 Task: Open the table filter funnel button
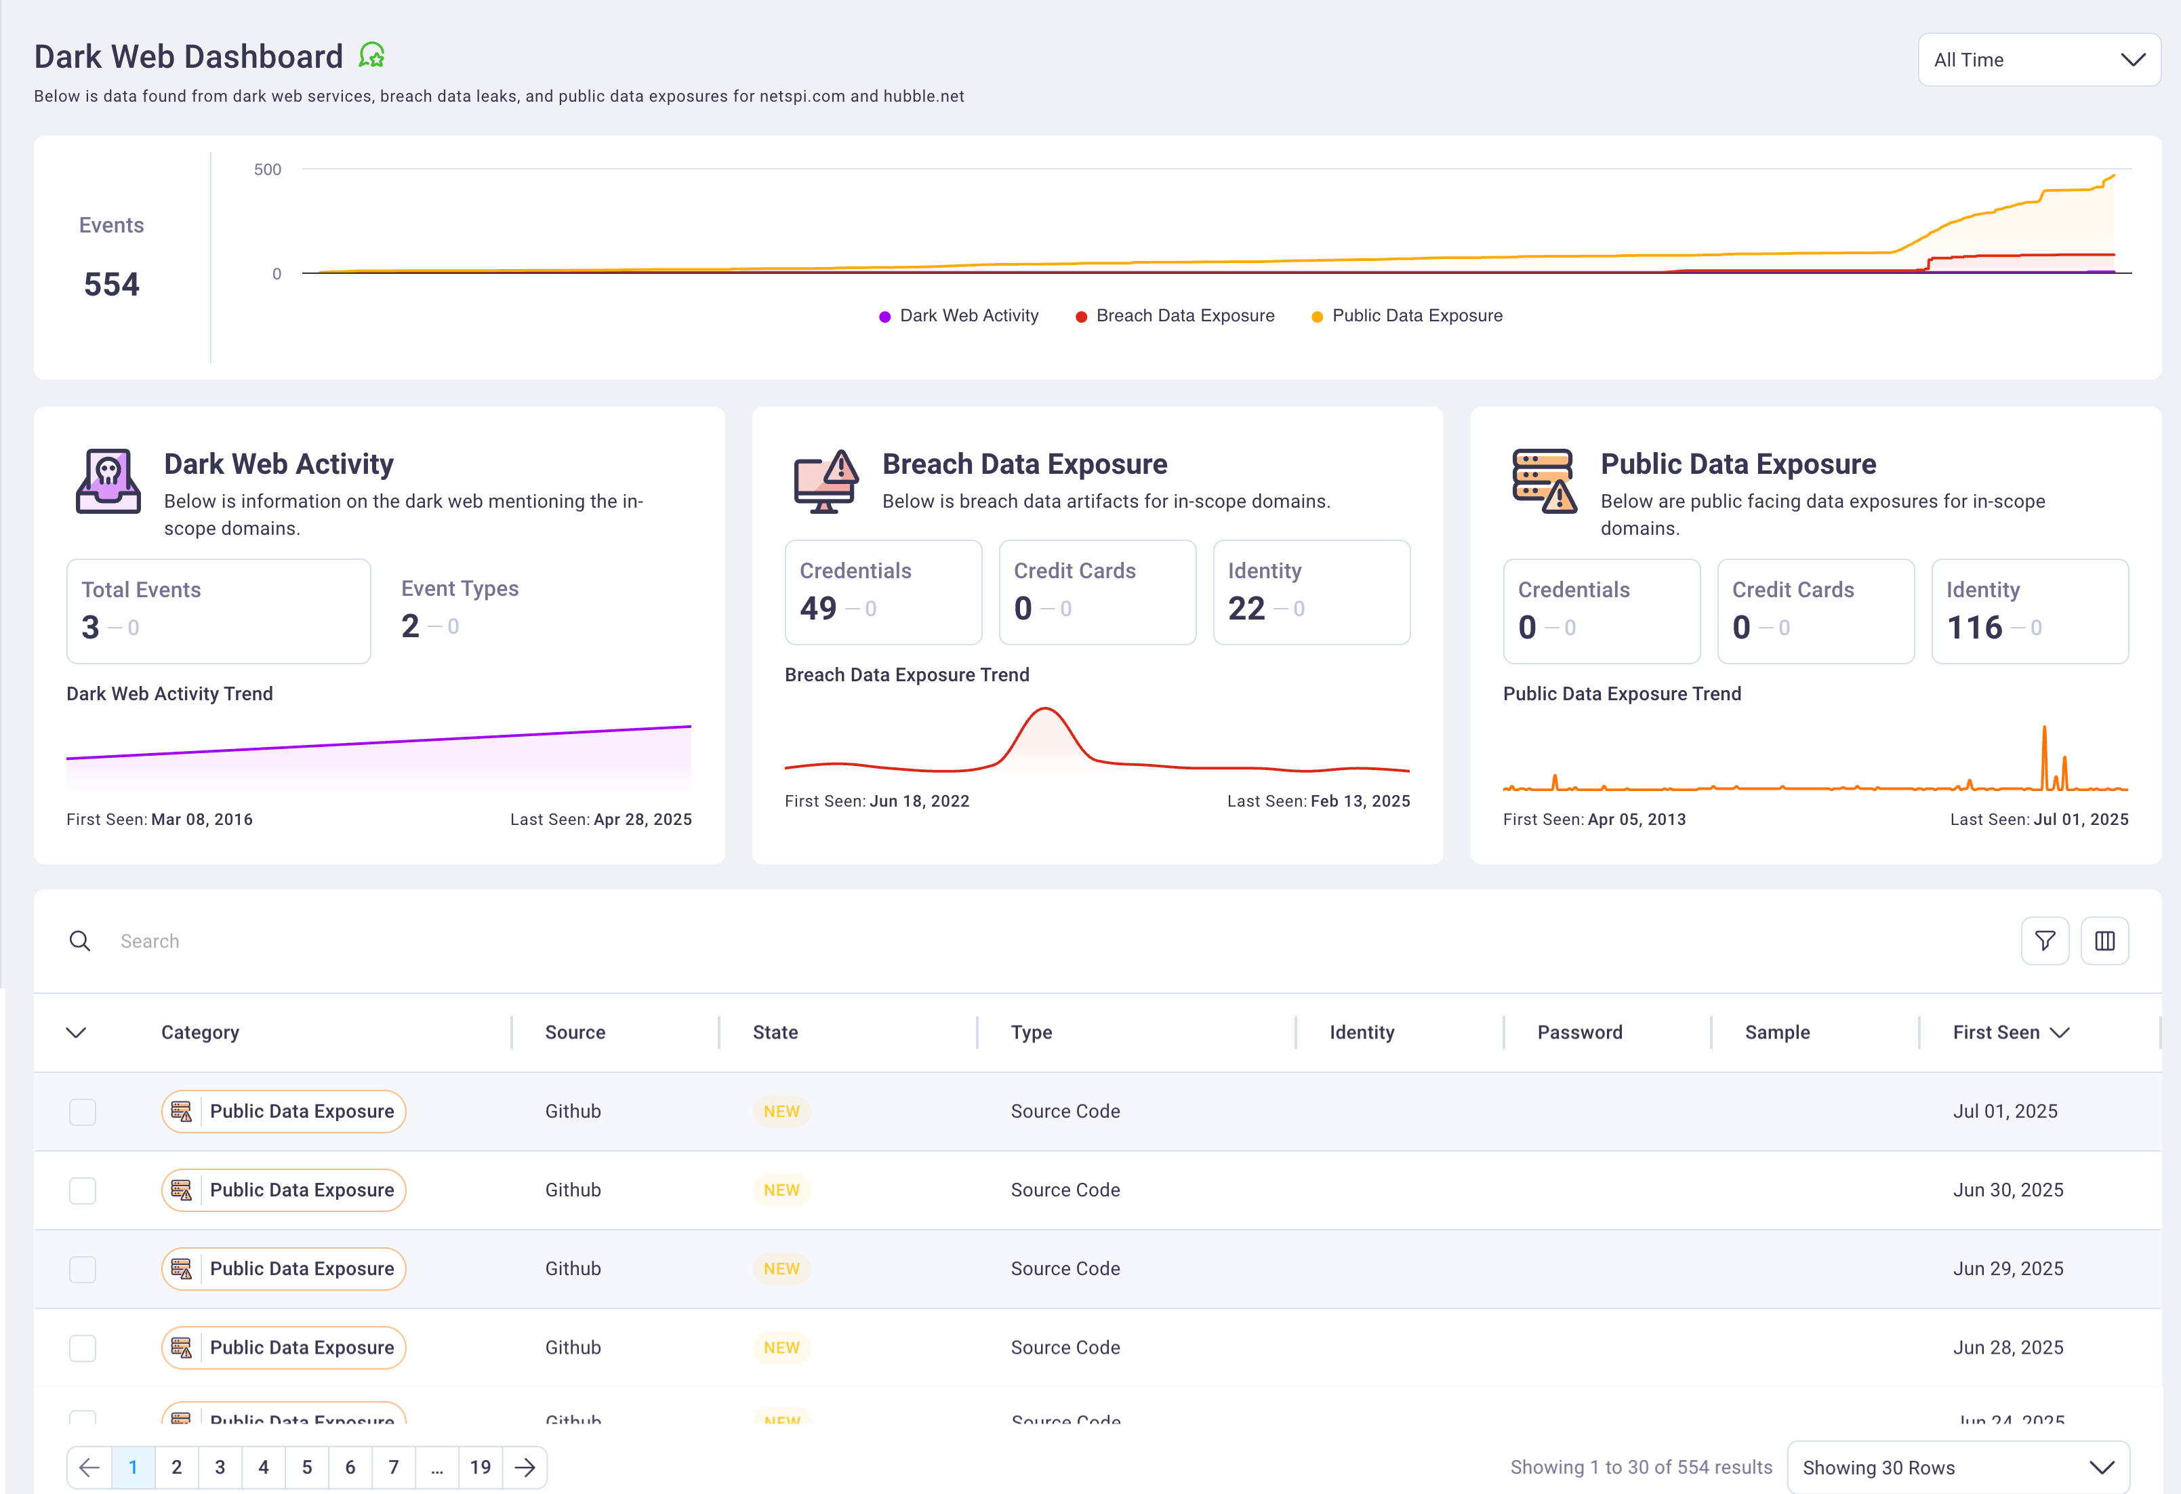[x=2044, y=940]
